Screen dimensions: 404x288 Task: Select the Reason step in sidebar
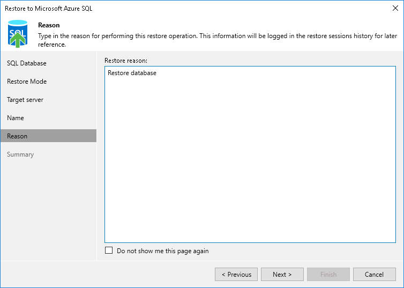(48, 136)
